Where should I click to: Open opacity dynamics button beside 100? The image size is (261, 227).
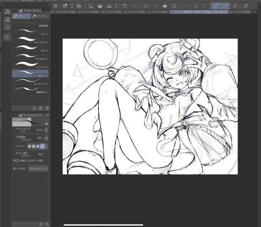[x=46, y=138]
